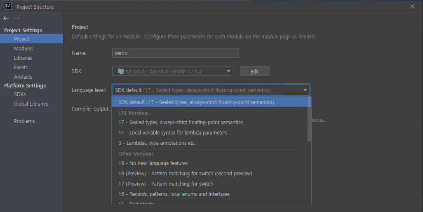
Task: Click the JDK folder icon in SDK field
Action: coord(121,71)
